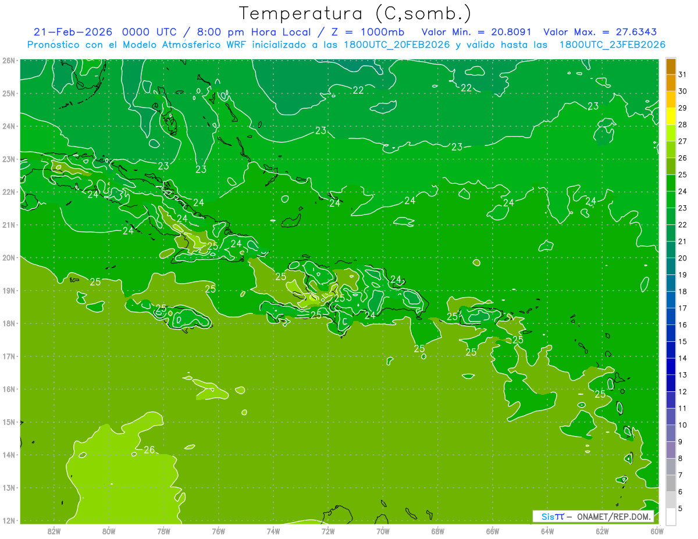Click the 15N latitude axis label

pos(8,422)
